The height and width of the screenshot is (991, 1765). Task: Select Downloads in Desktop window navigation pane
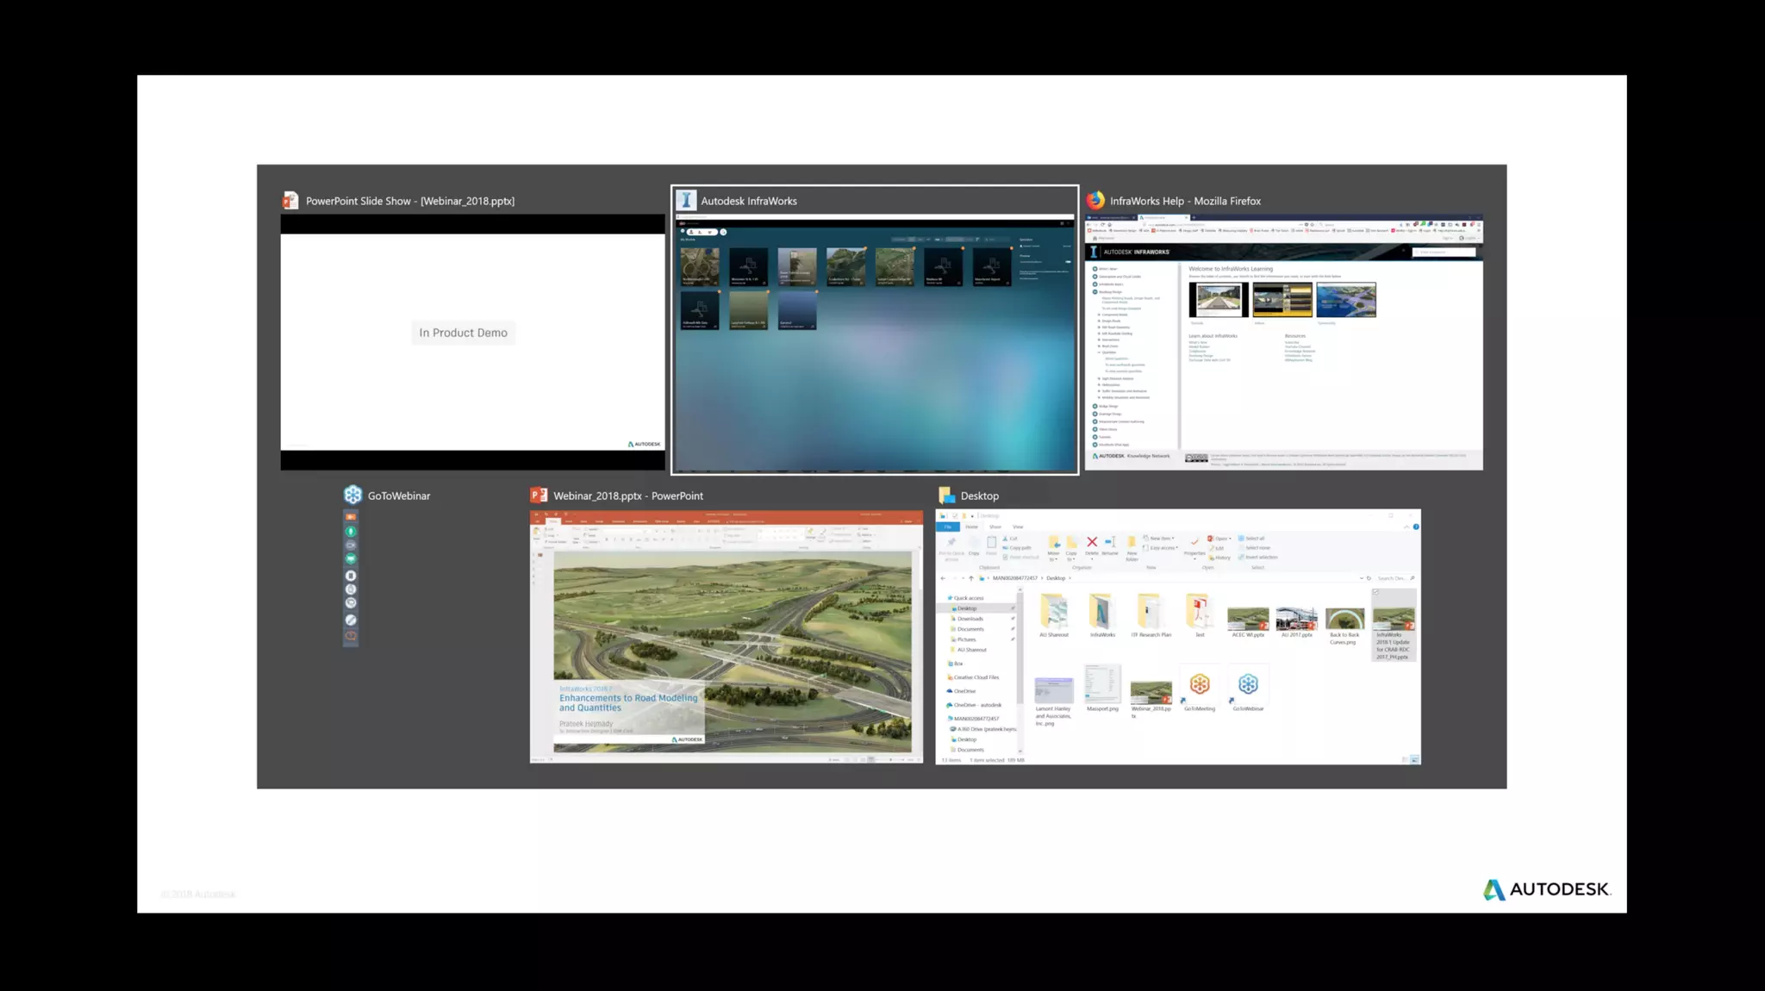[967, 619]
